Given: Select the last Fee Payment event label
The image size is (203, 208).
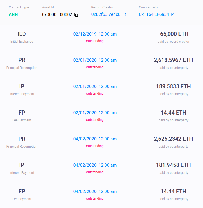Looking at the screenshot, I should point(22,194).
